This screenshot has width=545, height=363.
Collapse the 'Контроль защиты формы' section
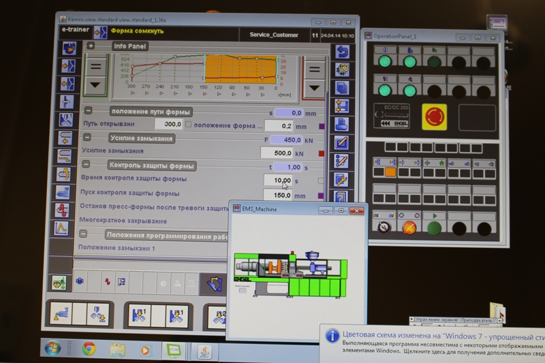point(87,165)
